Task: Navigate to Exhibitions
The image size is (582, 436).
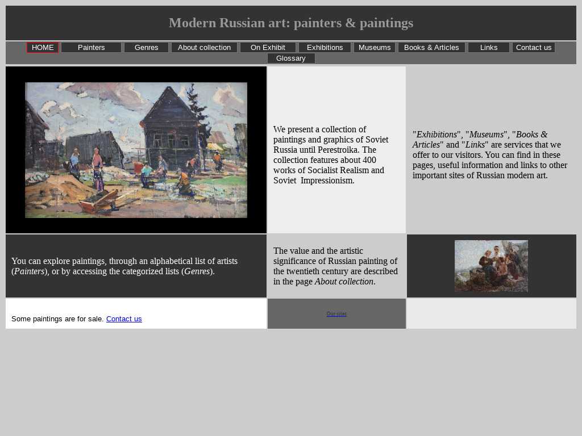Action: pos(325,48)
